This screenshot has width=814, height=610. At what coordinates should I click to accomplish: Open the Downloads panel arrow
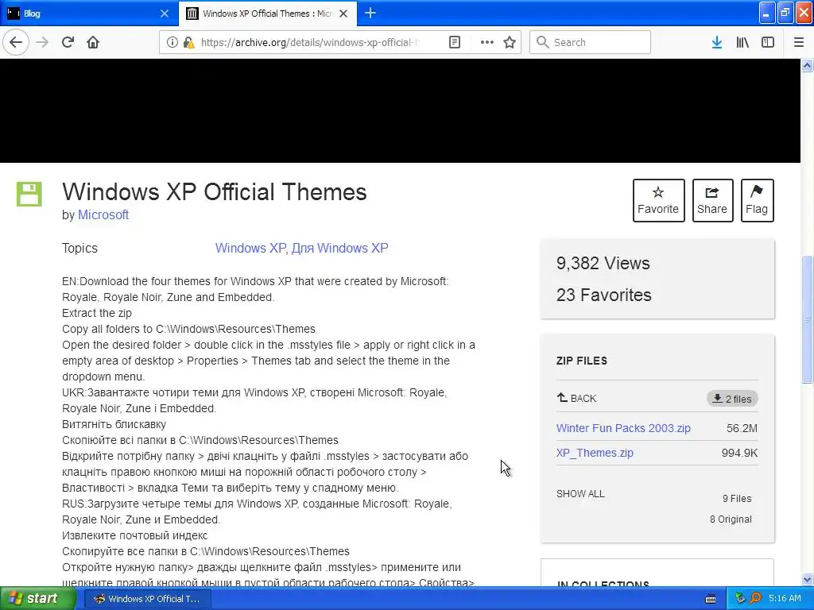716,42
